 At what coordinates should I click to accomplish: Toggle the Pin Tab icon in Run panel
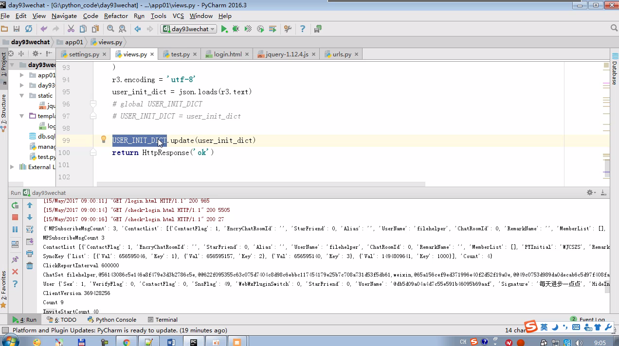(15, 259)
